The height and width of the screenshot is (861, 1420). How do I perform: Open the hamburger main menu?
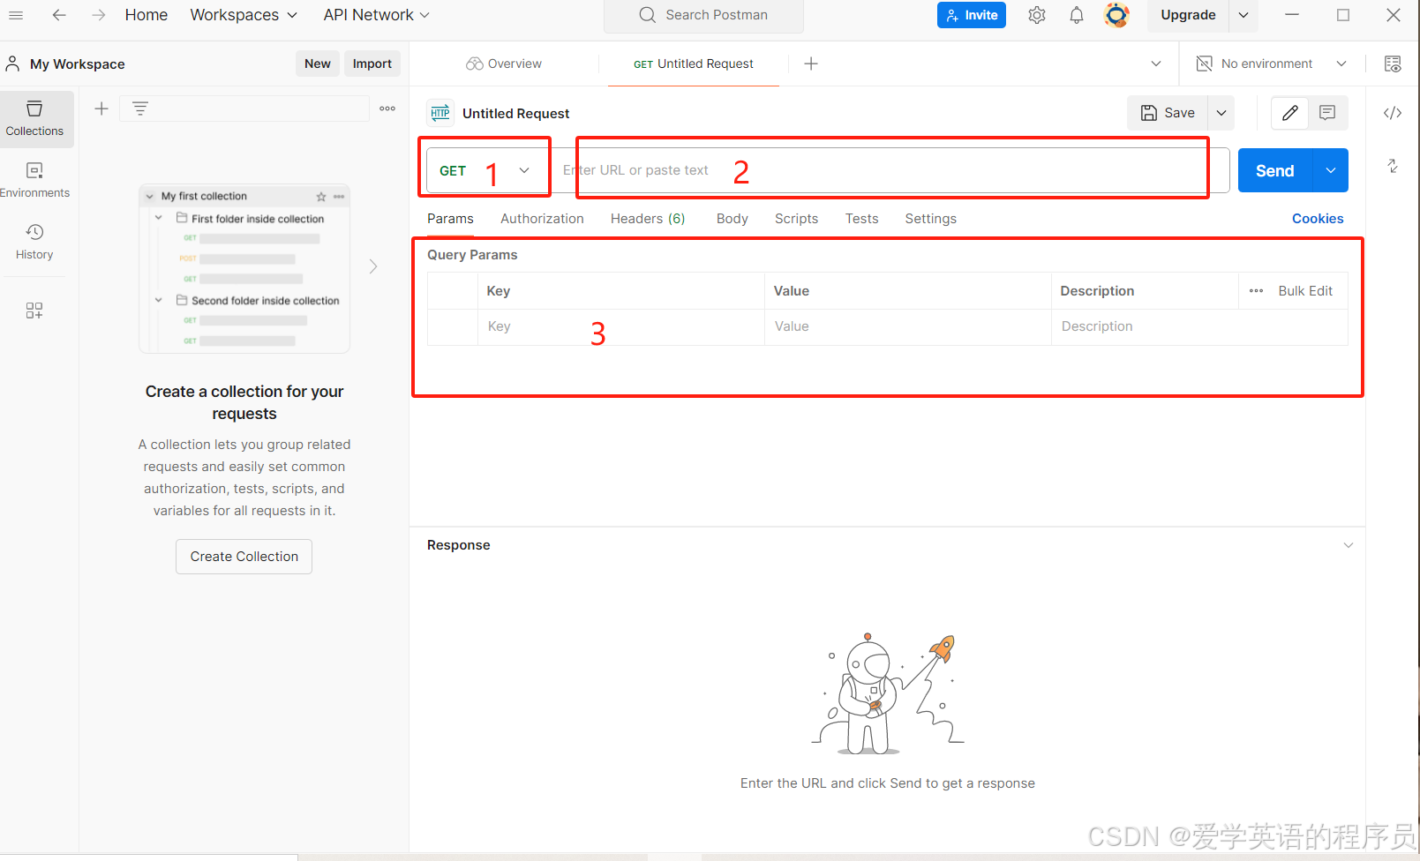16,15
